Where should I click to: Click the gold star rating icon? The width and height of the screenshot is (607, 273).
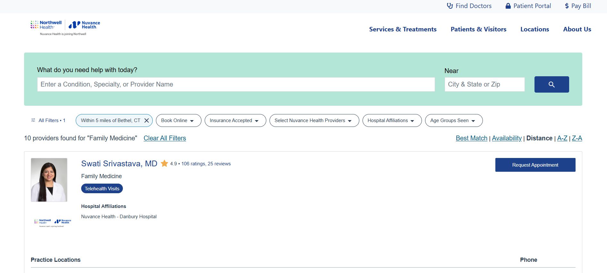pyautogui.click(x=164, y=163)
